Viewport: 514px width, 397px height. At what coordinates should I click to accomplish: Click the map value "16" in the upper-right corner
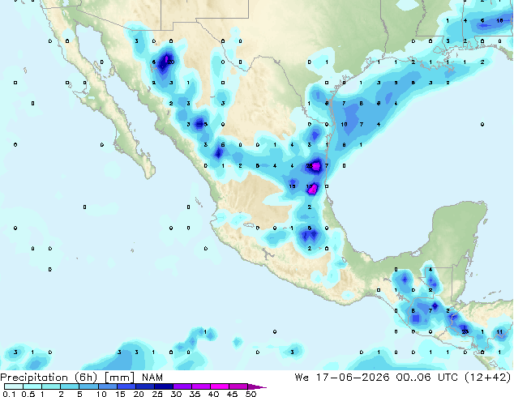(499, 20)
